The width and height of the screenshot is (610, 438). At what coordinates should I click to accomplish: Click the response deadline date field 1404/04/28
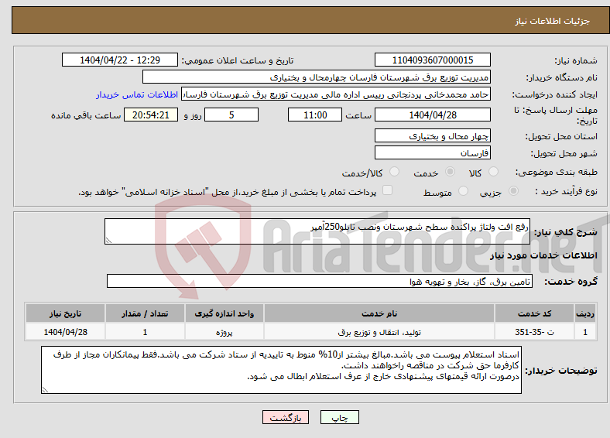point(432,115)
